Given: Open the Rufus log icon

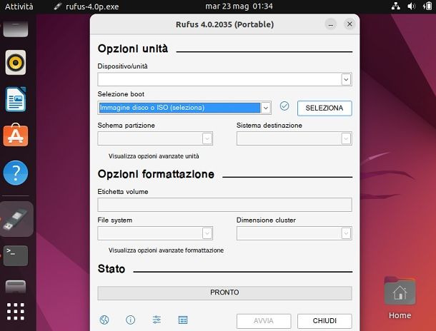Looking at the screenshot, I should click(183, 320).
